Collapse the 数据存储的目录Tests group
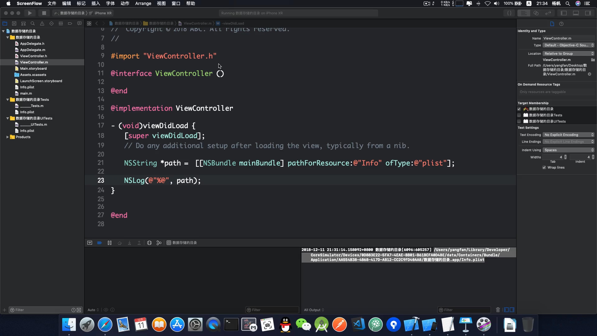597x336 pixels. (x=7, y=100)
